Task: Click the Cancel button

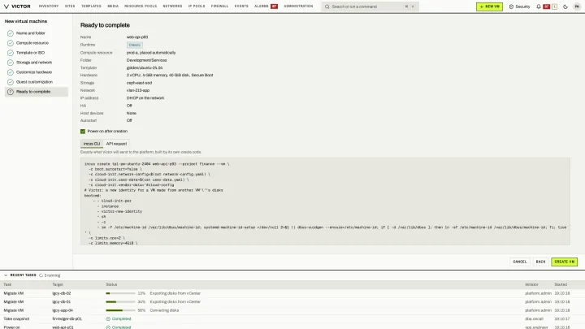Action: coord(520,262)
